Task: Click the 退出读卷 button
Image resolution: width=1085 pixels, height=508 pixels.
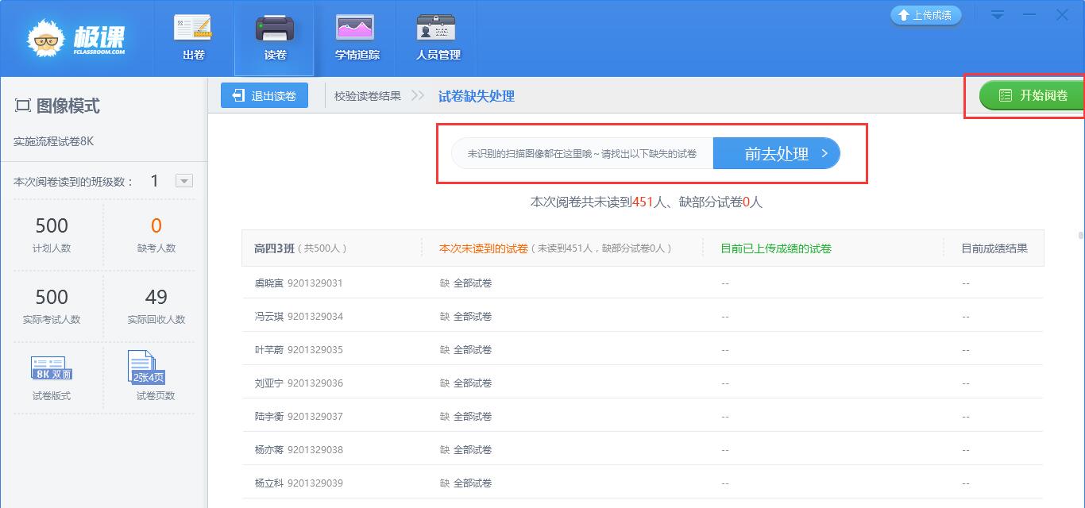Action: point(264,96)
